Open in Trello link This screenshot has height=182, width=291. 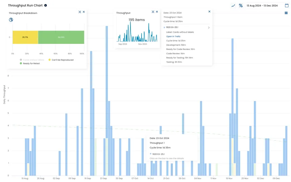point(173,36)
